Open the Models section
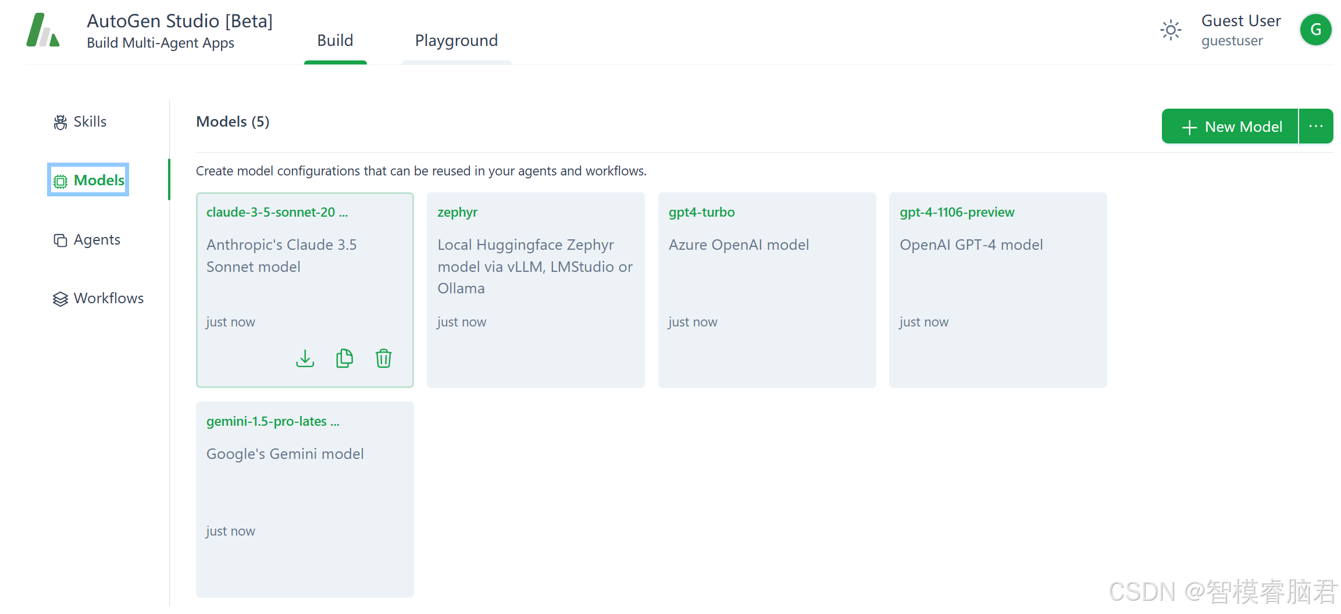The height and width of the screenshot is (614, 1341). 88,180
